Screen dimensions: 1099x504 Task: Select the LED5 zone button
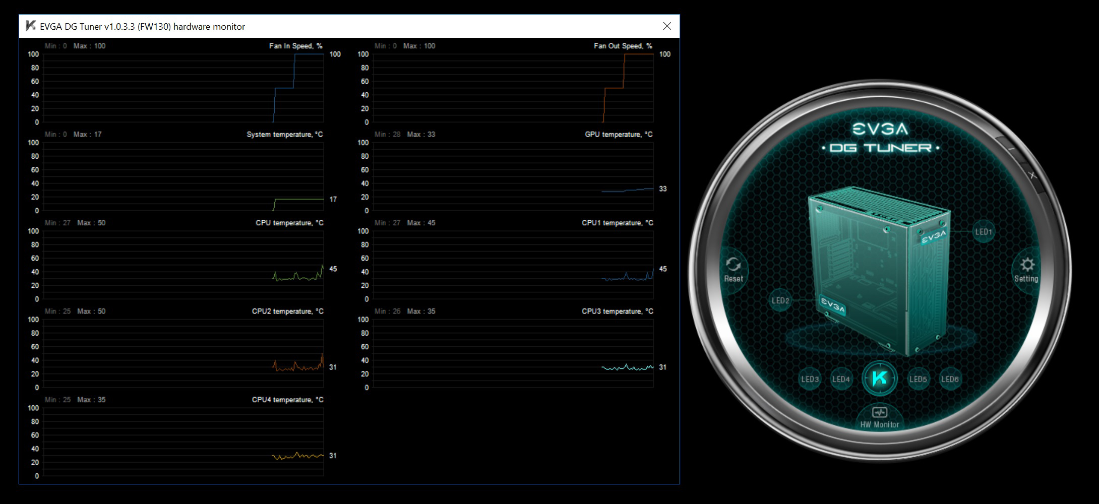click(x=918, y=379)
